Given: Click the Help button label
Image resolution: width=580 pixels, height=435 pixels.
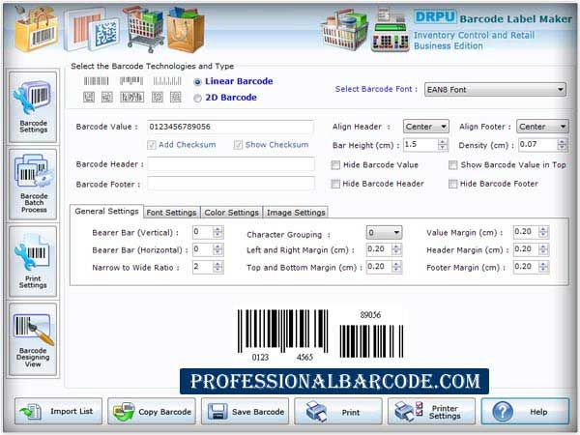Looking at the screenshot, I should coord(538,412).
